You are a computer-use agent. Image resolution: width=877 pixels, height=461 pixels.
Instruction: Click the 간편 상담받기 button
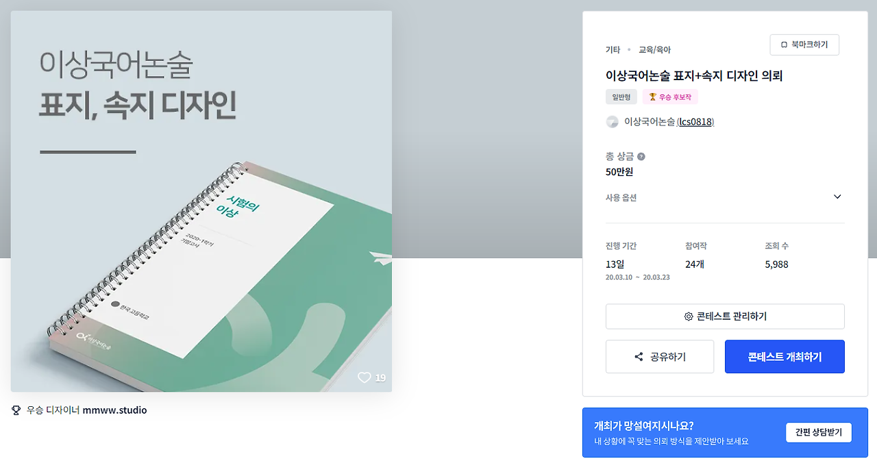(x=819, y=432)
